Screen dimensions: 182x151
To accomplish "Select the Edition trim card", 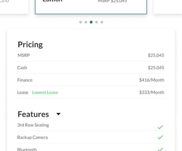I will point(91,7).
